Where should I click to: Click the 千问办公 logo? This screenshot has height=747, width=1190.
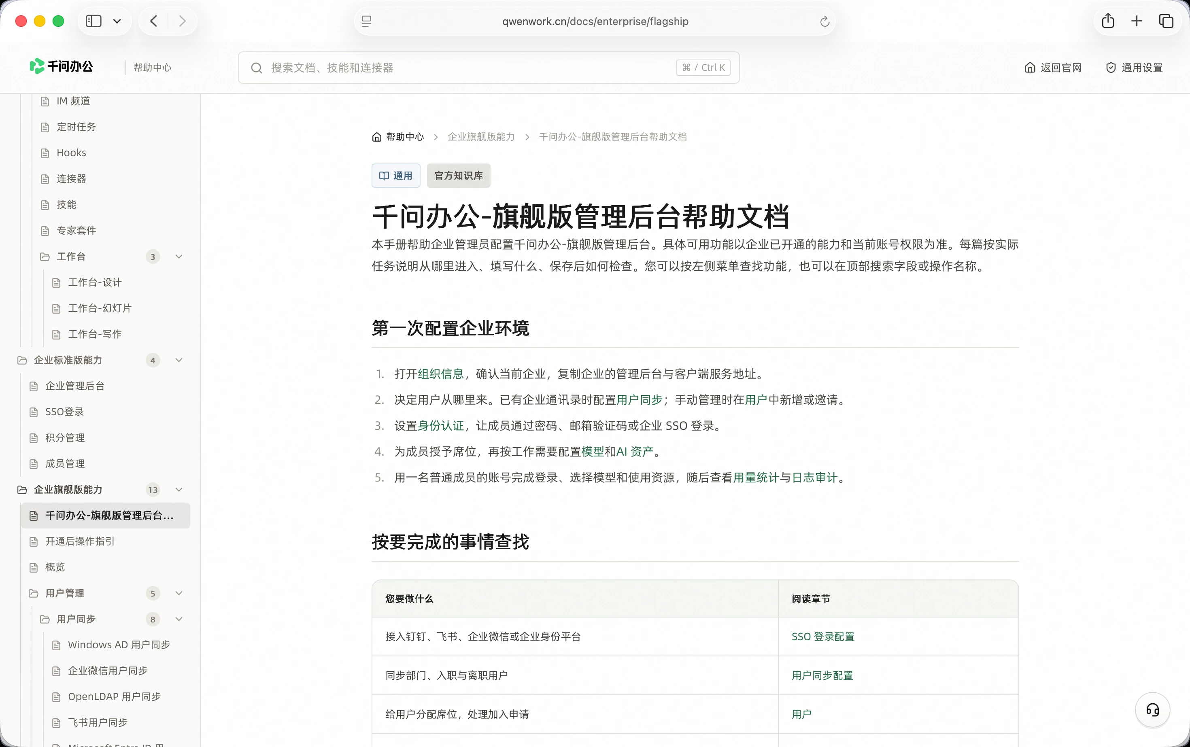[x=61, y=66]
